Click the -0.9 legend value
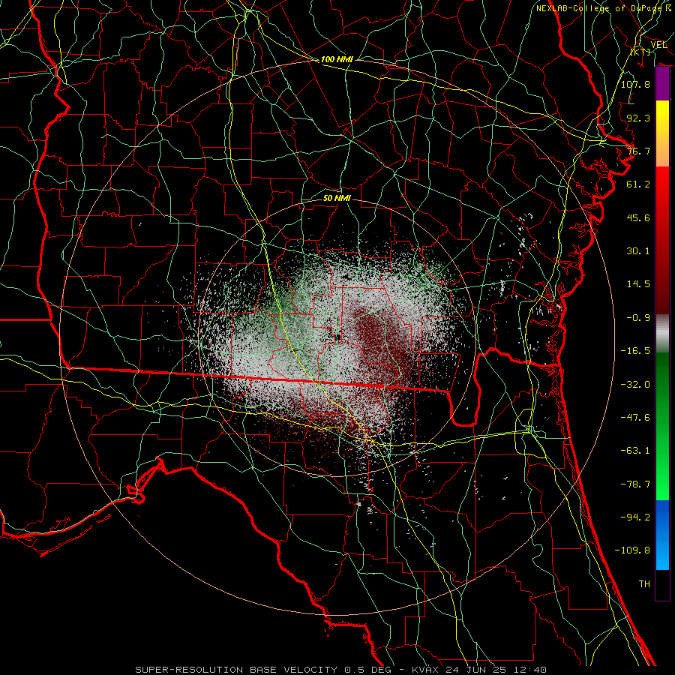This screenshot has height=675, width=675. click(x=638, y=318)
